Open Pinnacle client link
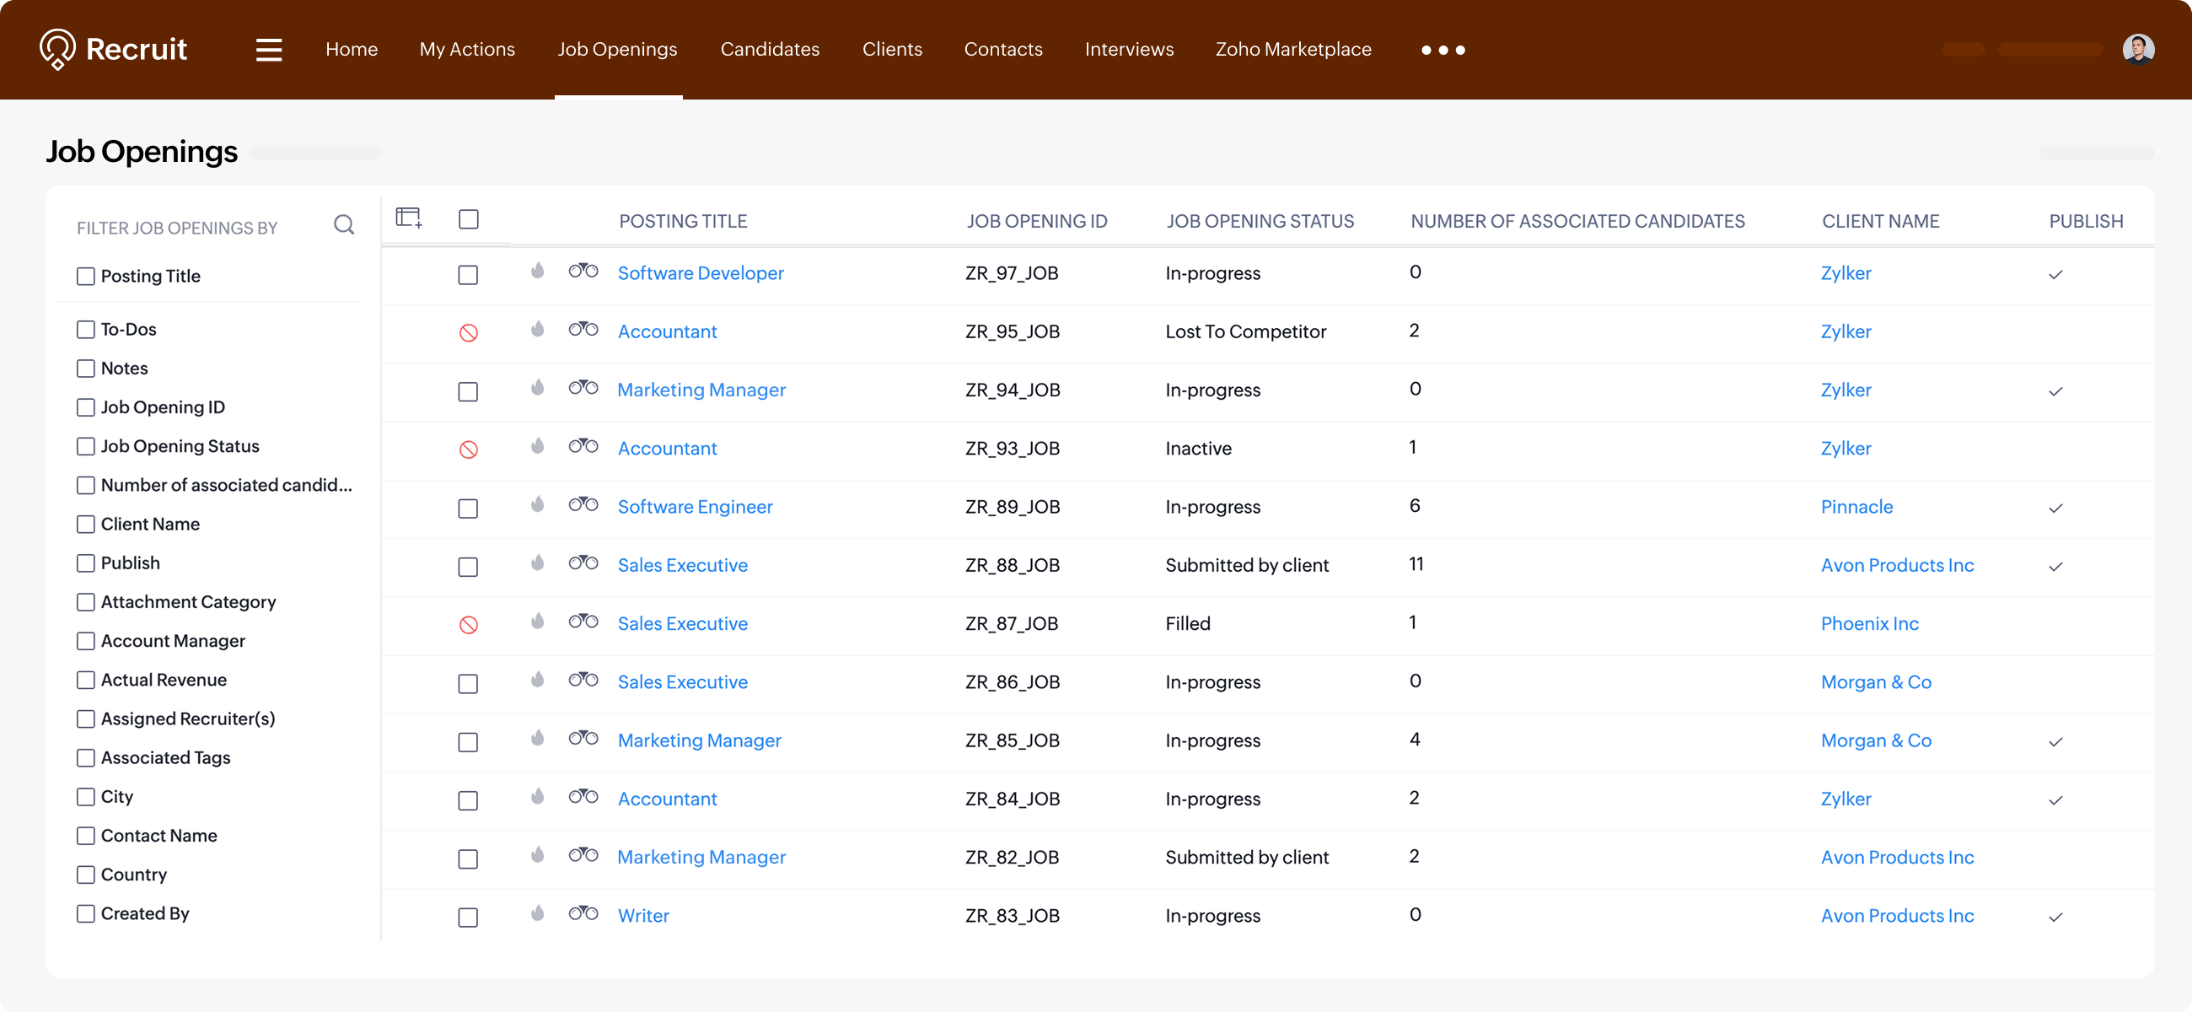 click(1856, 508)
